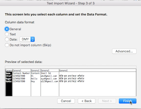The height and width of the screenshot is (109, 141).
Task: Click the Finish button
Action: (x=127, y=101)
